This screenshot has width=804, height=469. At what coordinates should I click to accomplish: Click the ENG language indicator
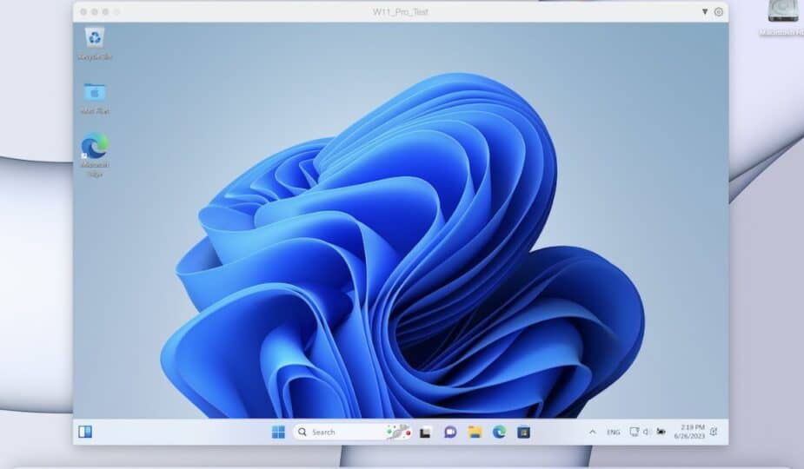(x=614, y=433)
